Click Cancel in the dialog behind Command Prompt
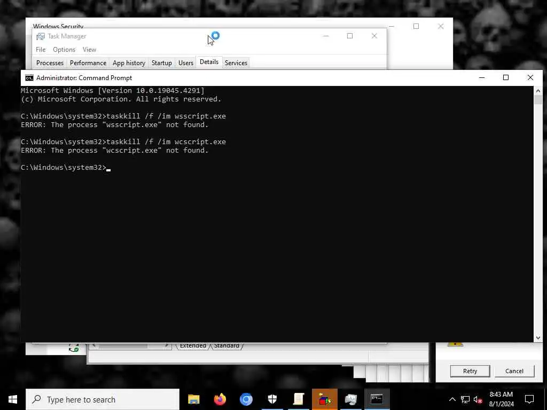 514,371
